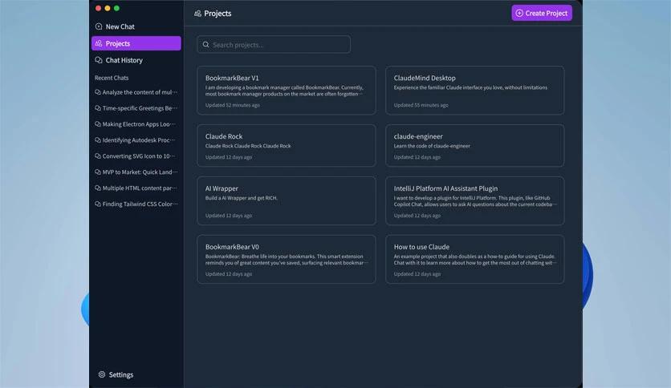Viewport: 671px width, 388px height.
Task: Click chat icon beside 'Making Electron Apps'
Action: (x=98, y=124)
